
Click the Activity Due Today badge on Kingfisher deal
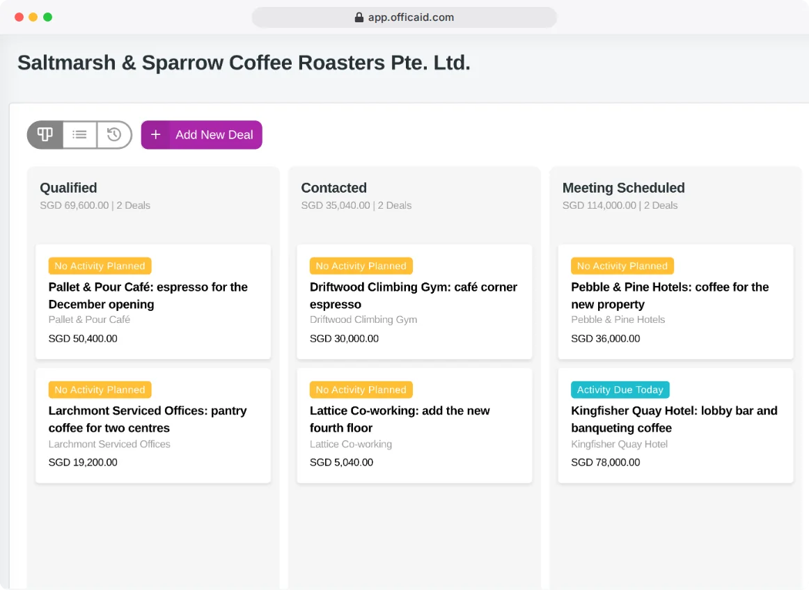click(x=620, y=390)
